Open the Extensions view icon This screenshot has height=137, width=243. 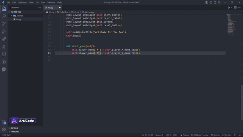[x=4, y=39]
